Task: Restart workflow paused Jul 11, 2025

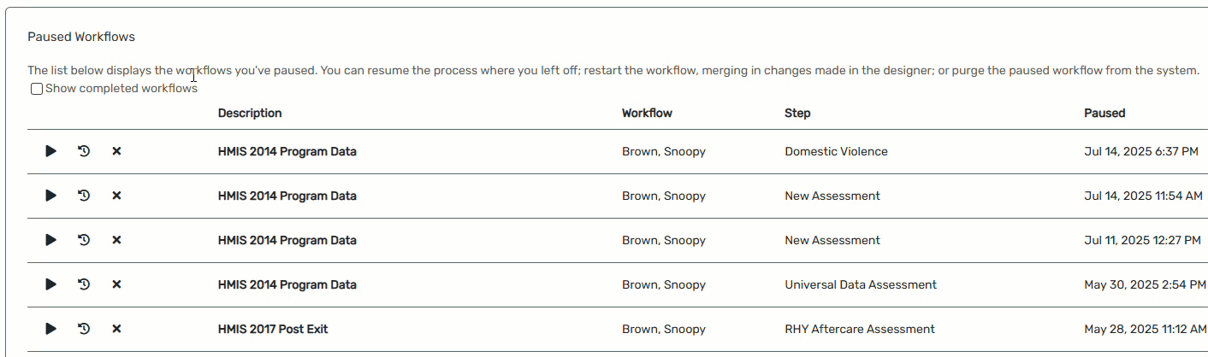Action: (x=84, y=240)
